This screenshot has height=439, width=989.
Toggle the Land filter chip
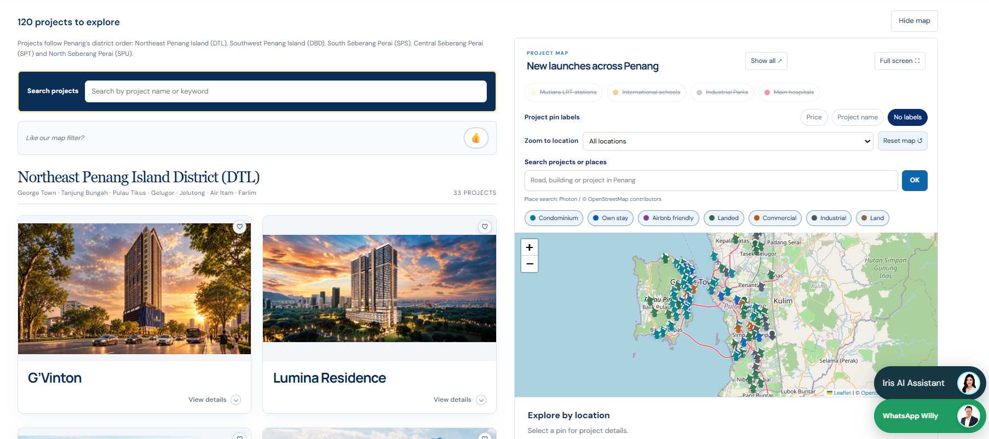872,218
